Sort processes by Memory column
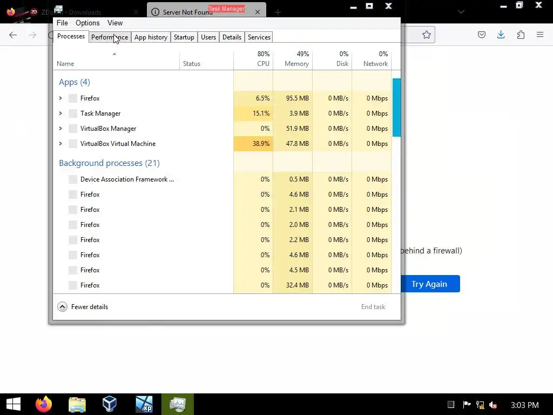 pyautogui.click(x=293, y=60)
